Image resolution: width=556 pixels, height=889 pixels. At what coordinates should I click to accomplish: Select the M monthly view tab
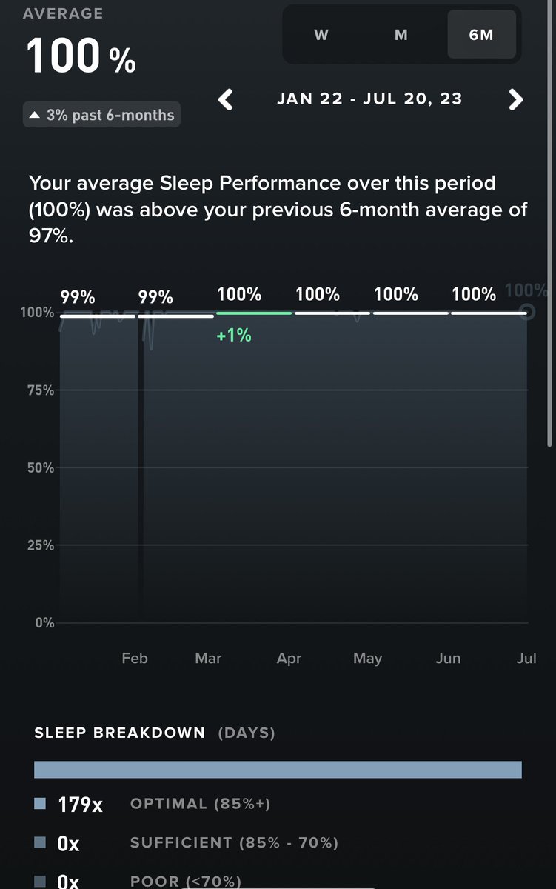click(401, 35)
